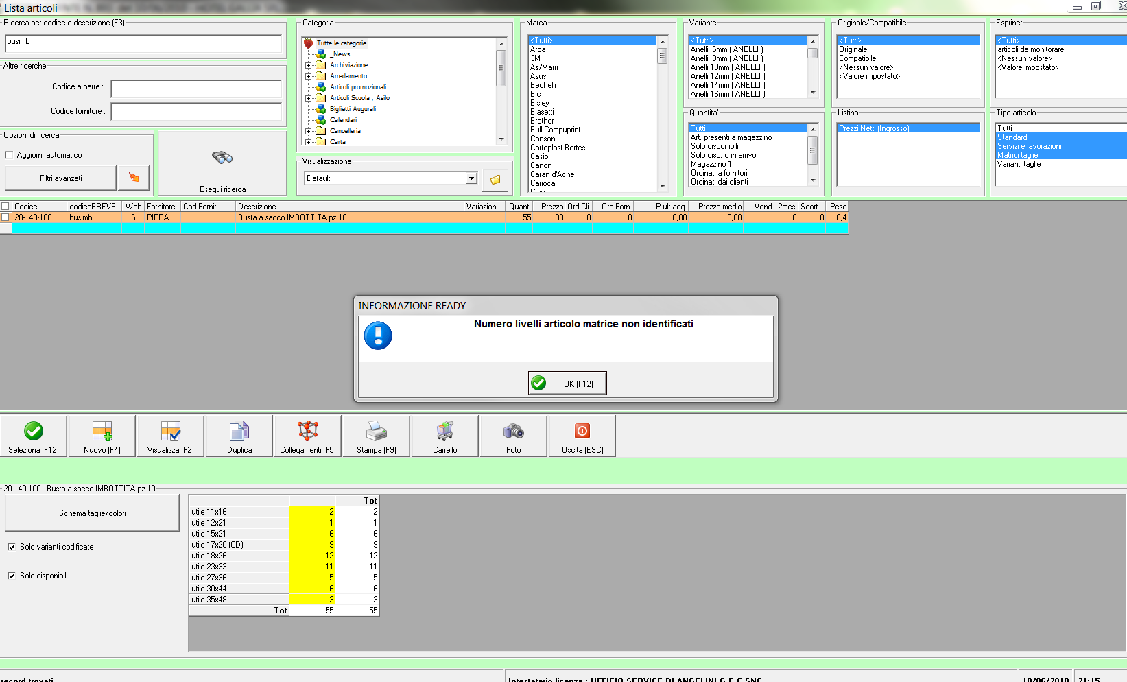The height and width of the screenshot is (682, 1127).
Task: Toggle the Solo disponibili checkbox
Action: (x=12, y=576)
